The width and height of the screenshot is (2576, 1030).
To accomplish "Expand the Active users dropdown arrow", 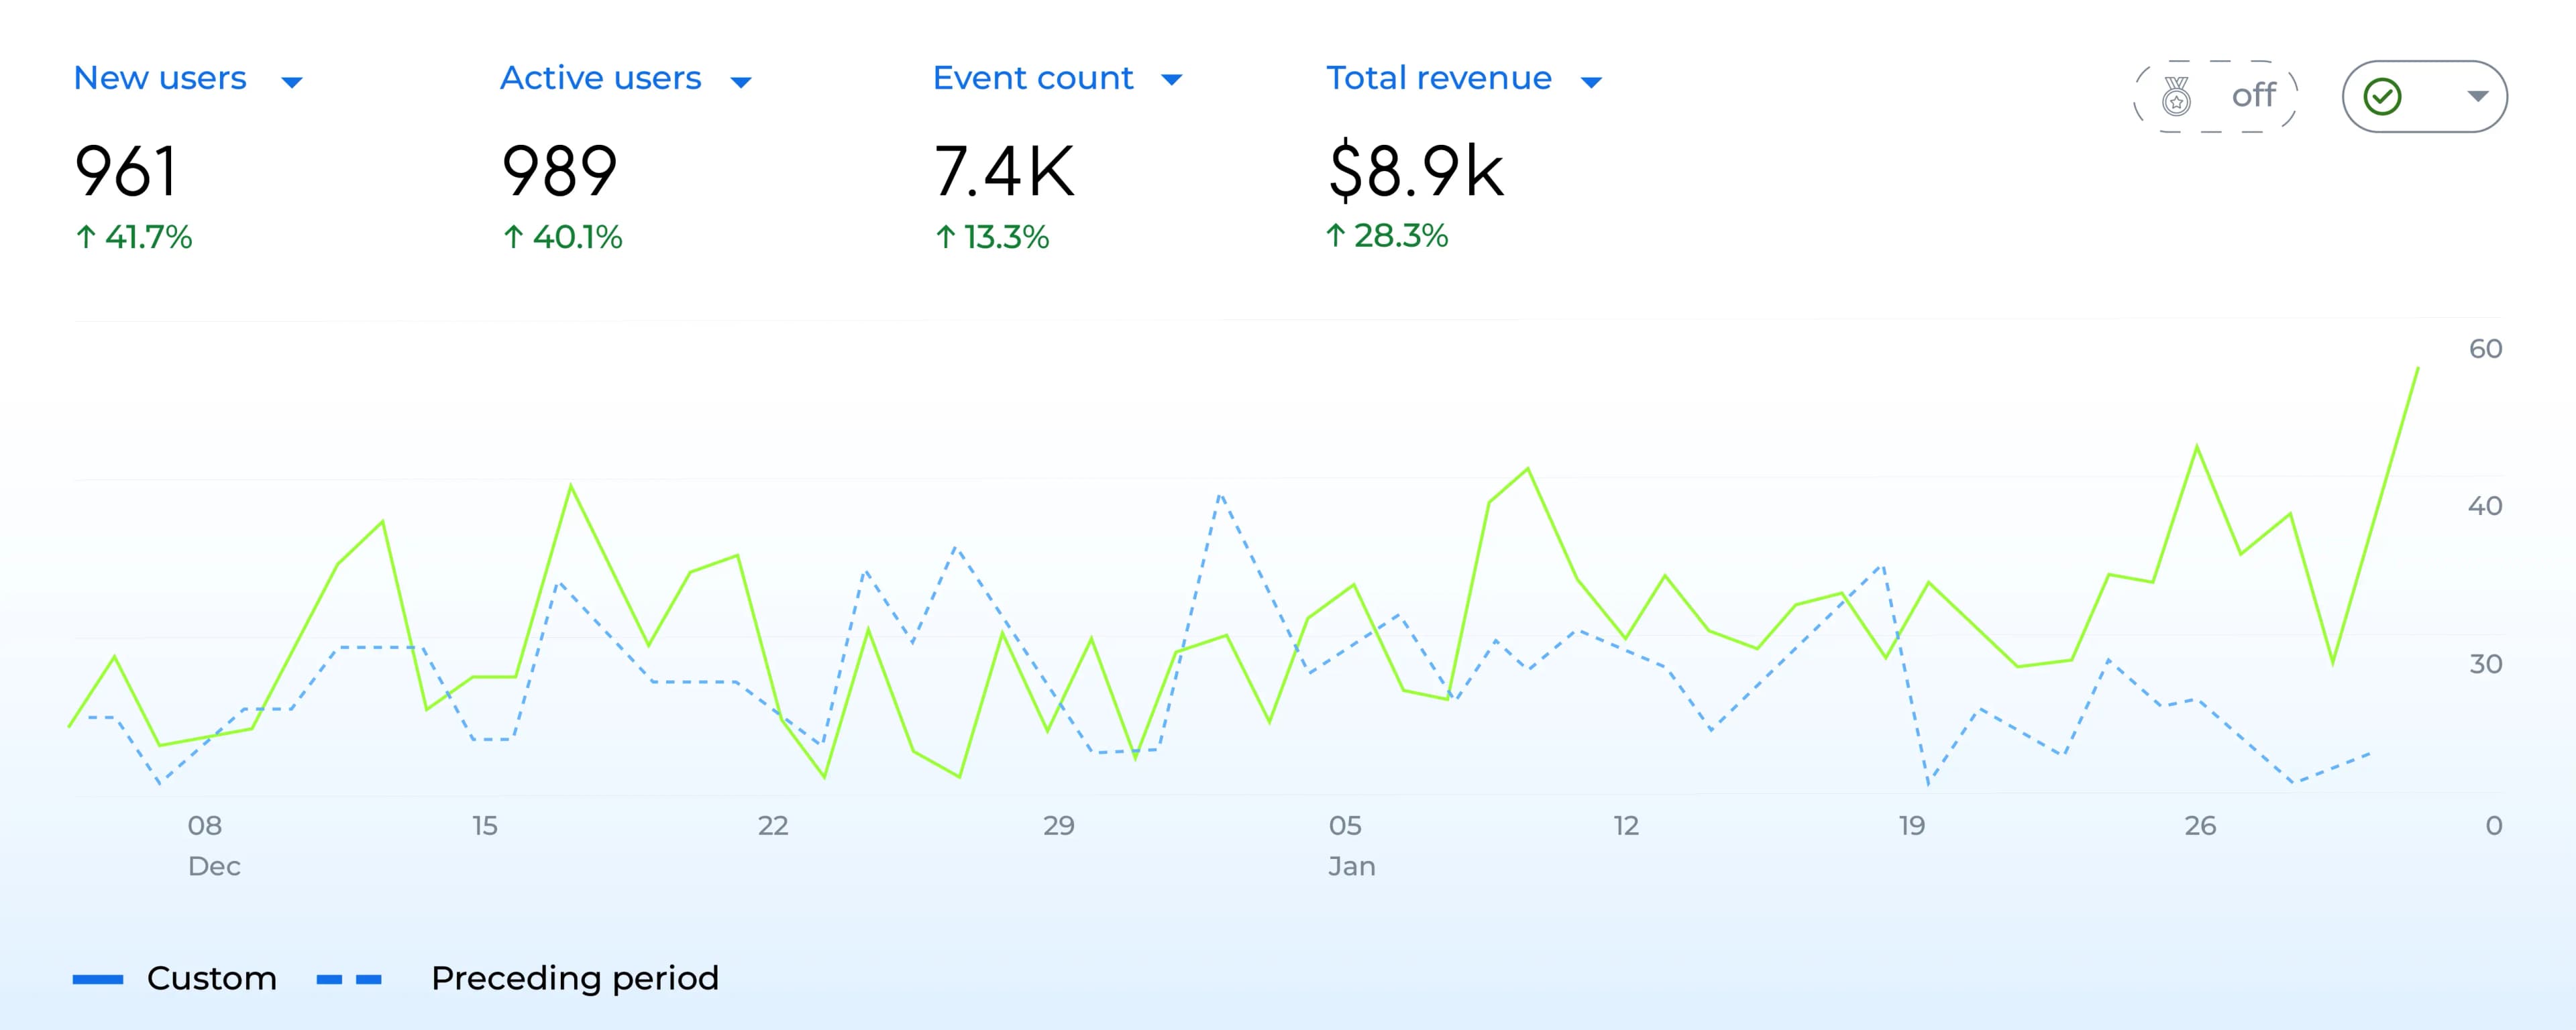I will point(741,82).
